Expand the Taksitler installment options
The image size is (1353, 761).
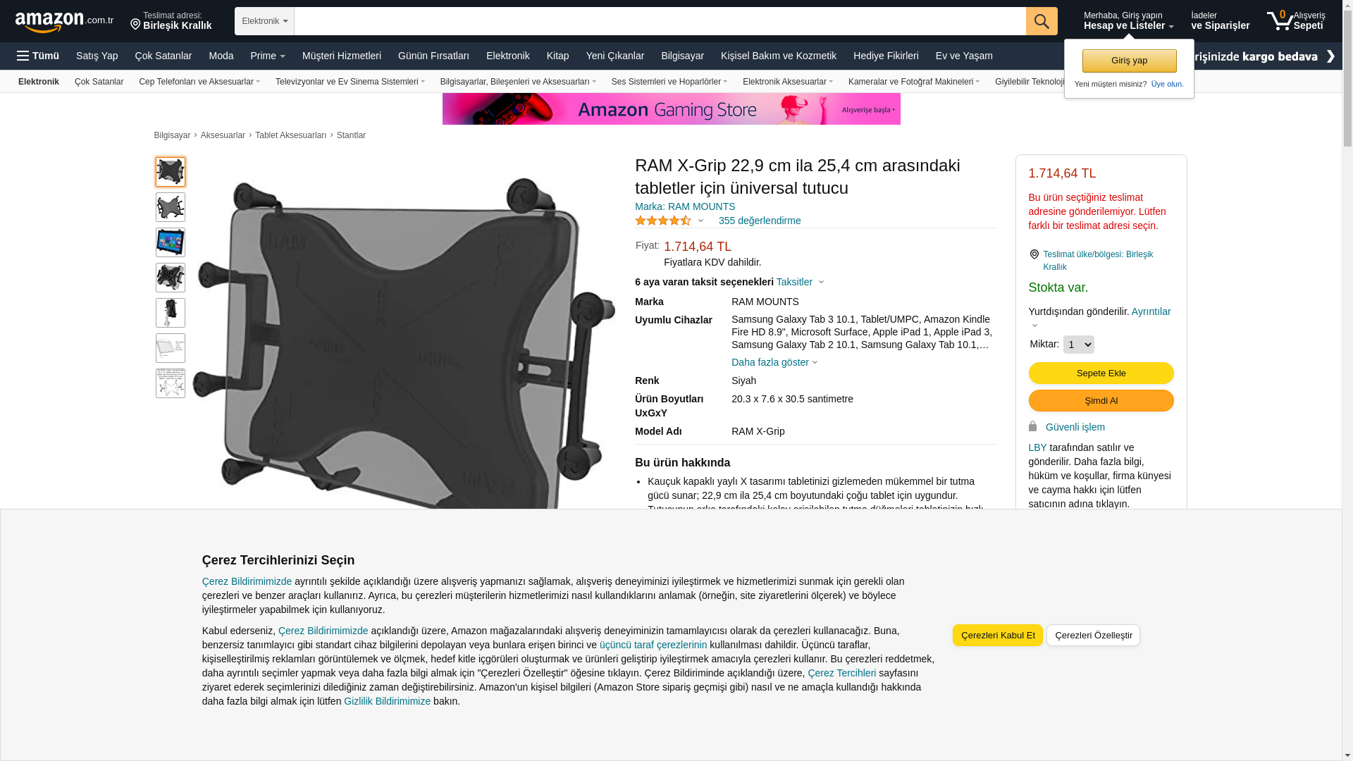[x=800, y=282]
